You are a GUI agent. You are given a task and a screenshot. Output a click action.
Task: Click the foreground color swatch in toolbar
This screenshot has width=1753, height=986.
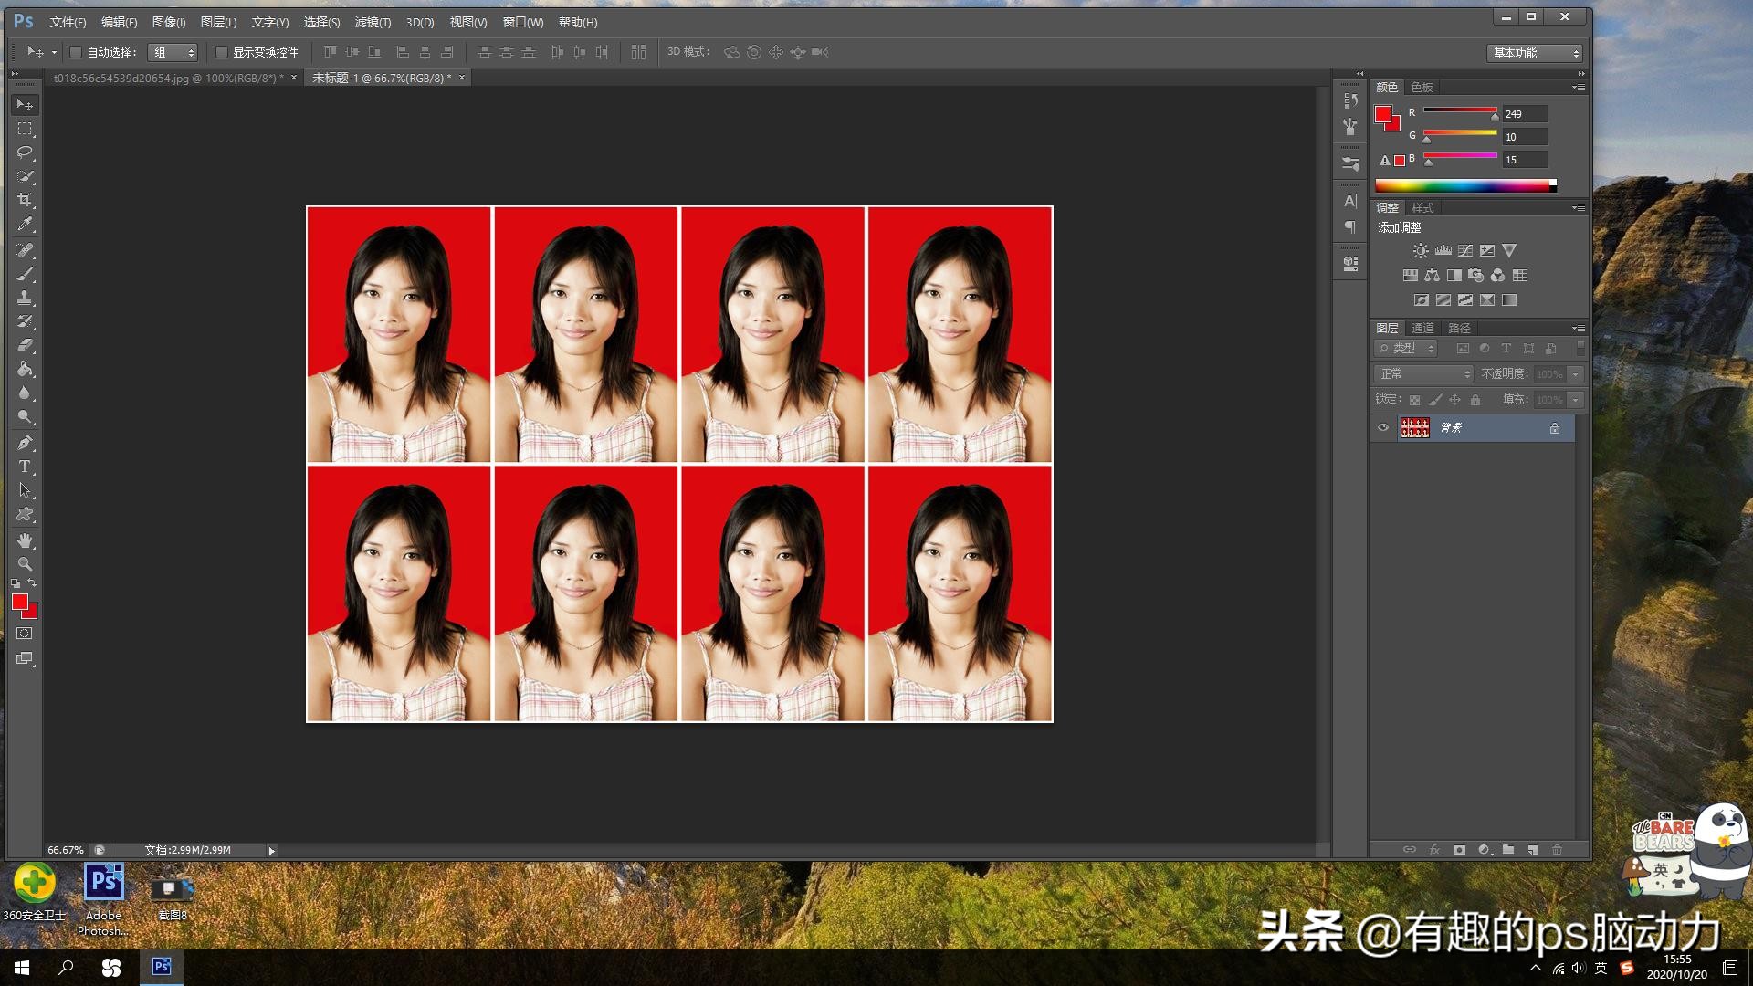[19, 602]
